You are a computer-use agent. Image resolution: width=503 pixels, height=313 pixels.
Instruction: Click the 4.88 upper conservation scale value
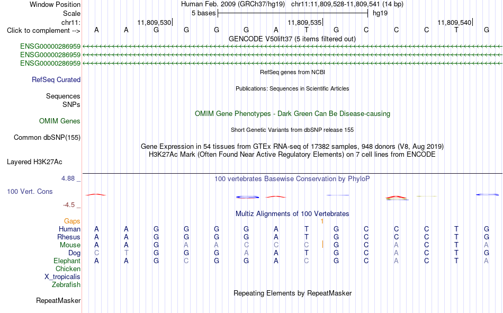click(x=68, y=178)
